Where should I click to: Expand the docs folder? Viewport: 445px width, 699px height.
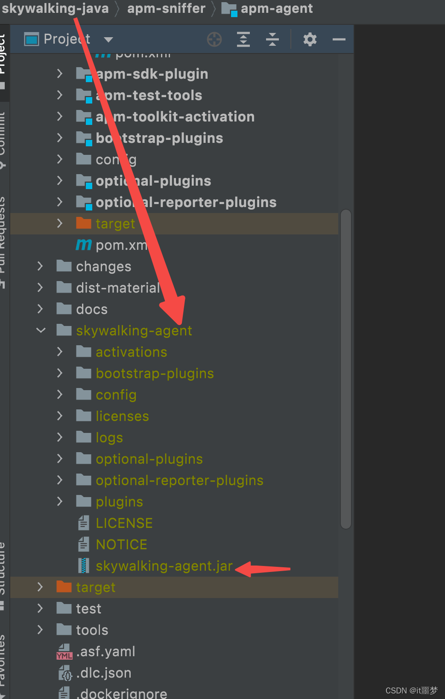pyautogui.click(x=40, y=309)
